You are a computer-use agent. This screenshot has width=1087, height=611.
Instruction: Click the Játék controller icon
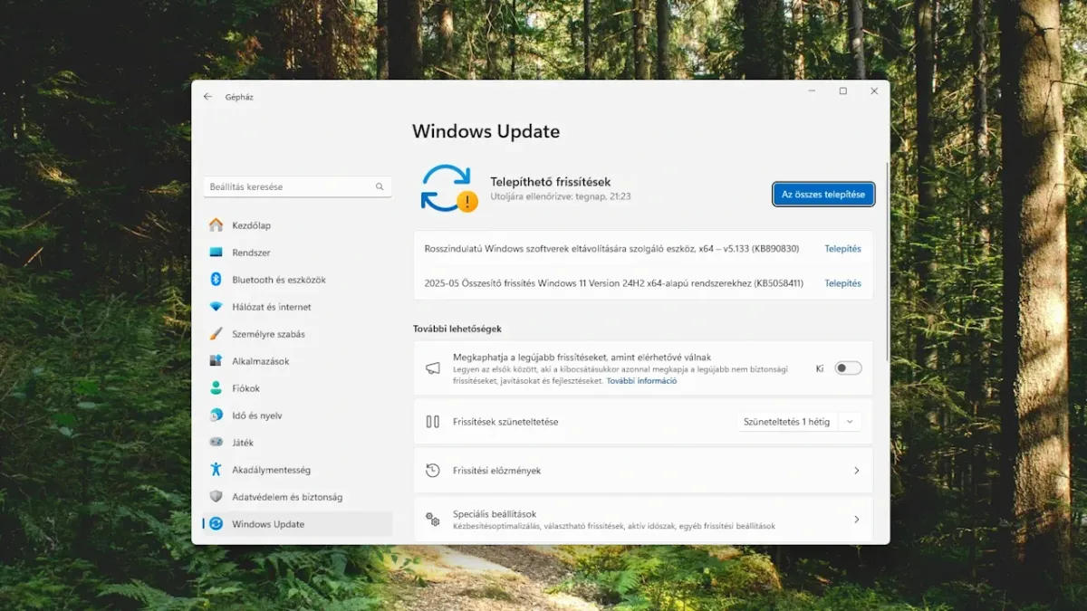coord(216,443)
